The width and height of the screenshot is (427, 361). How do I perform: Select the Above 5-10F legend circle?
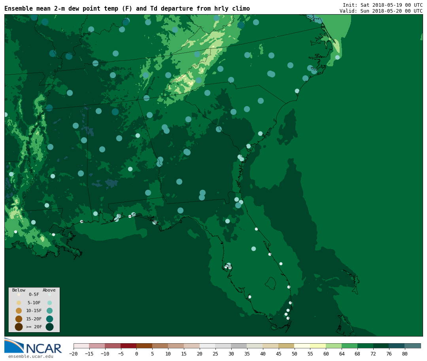point(49,303)
